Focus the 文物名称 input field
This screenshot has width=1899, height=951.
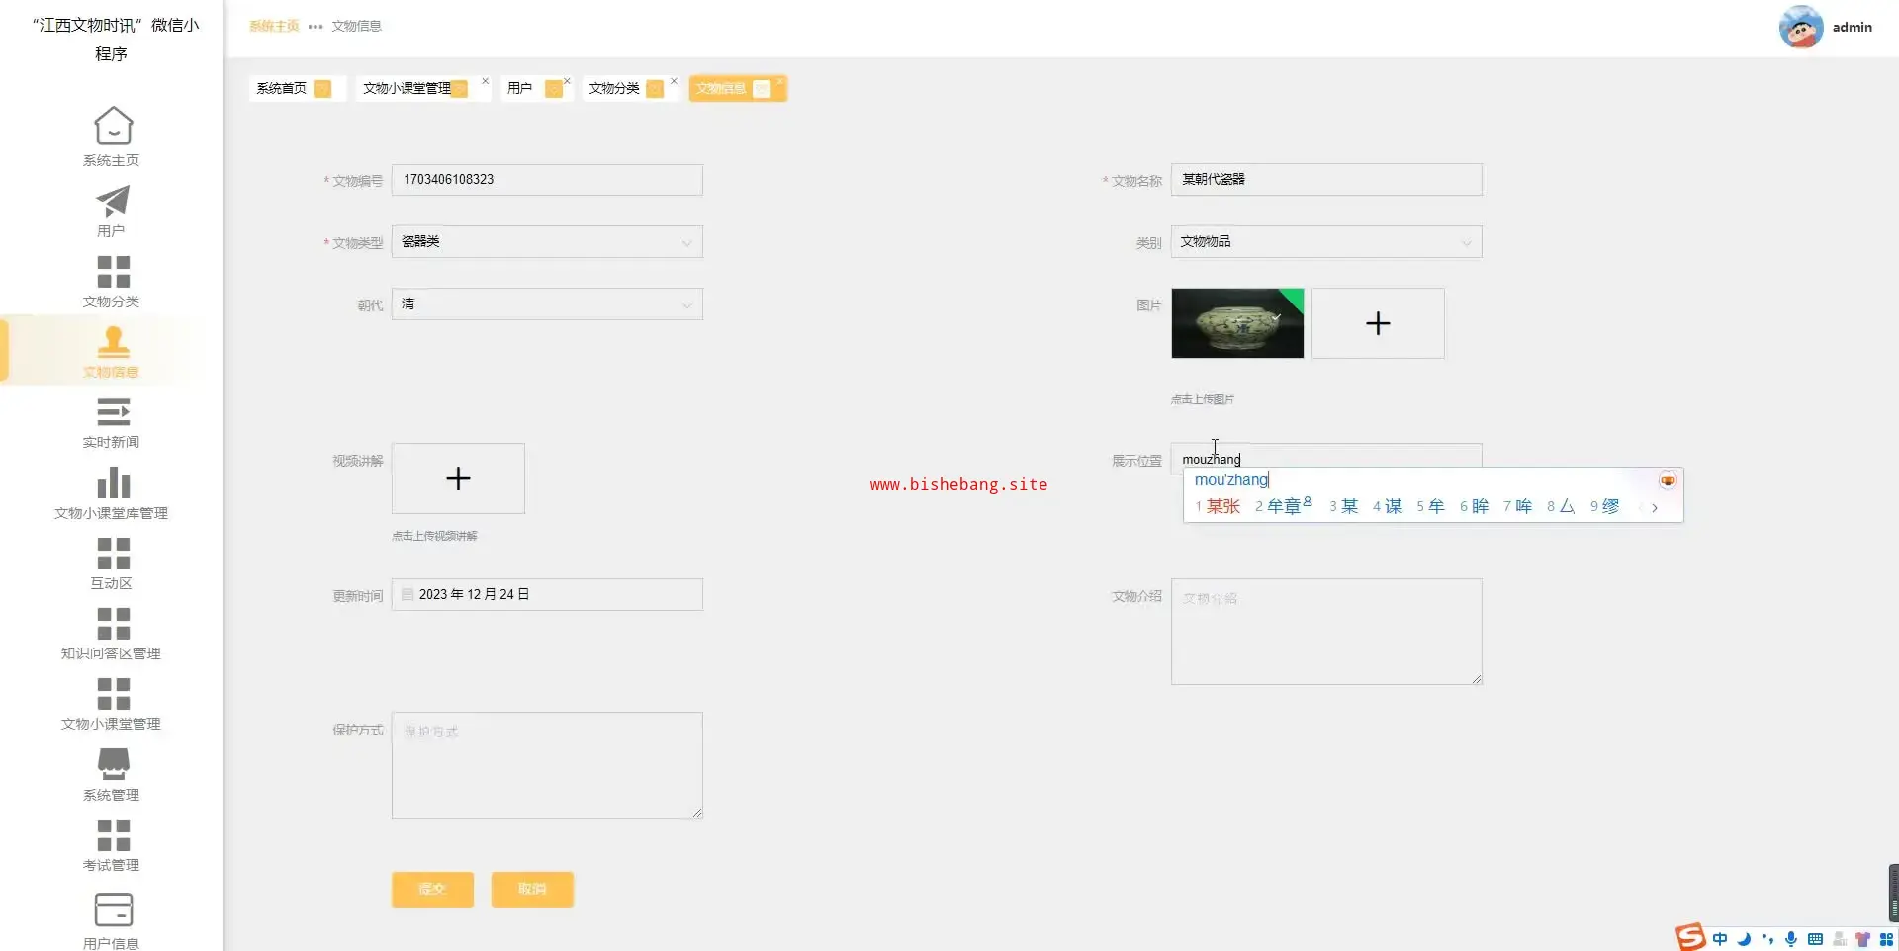pos(1326,180)
